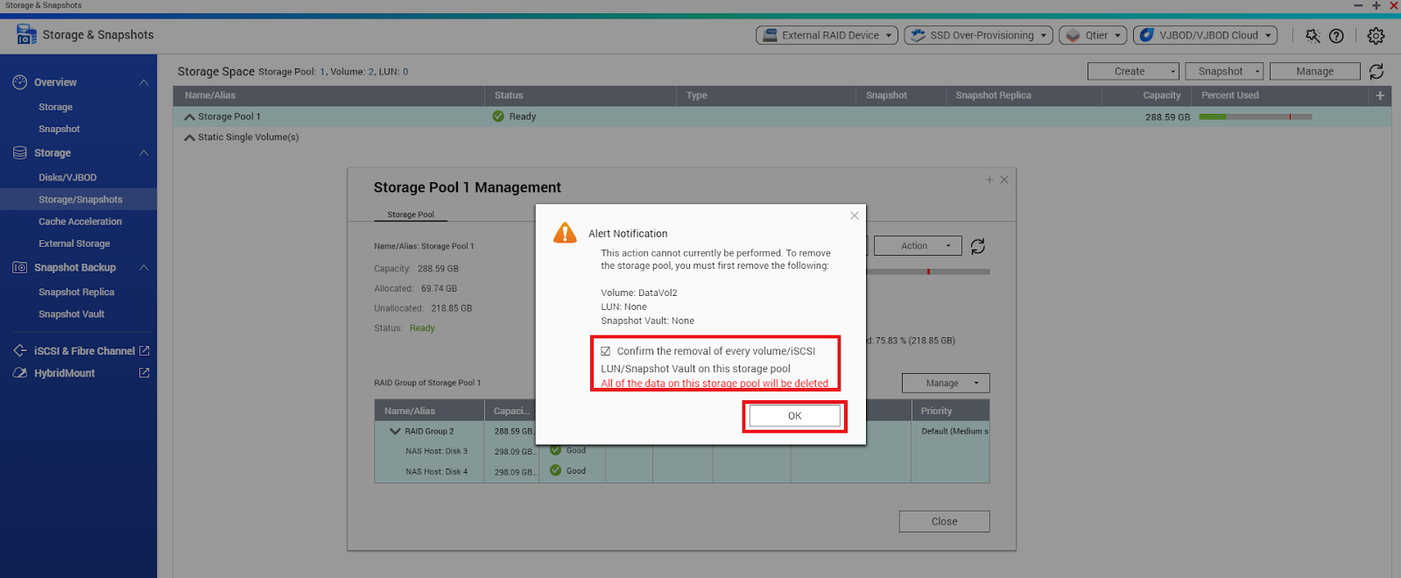Go to Cache Acceleration in sidebar
Image resolution: width=1401 pixels, height=578 pixels.
80,222
